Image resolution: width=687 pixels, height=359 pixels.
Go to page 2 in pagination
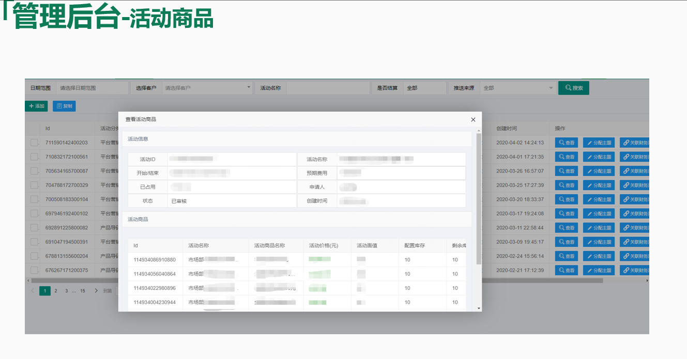point(56,291)
